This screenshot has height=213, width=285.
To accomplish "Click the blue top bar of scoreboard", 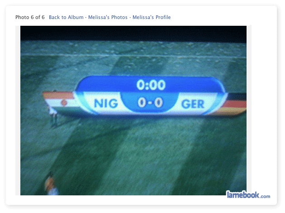I will (150, 84).
